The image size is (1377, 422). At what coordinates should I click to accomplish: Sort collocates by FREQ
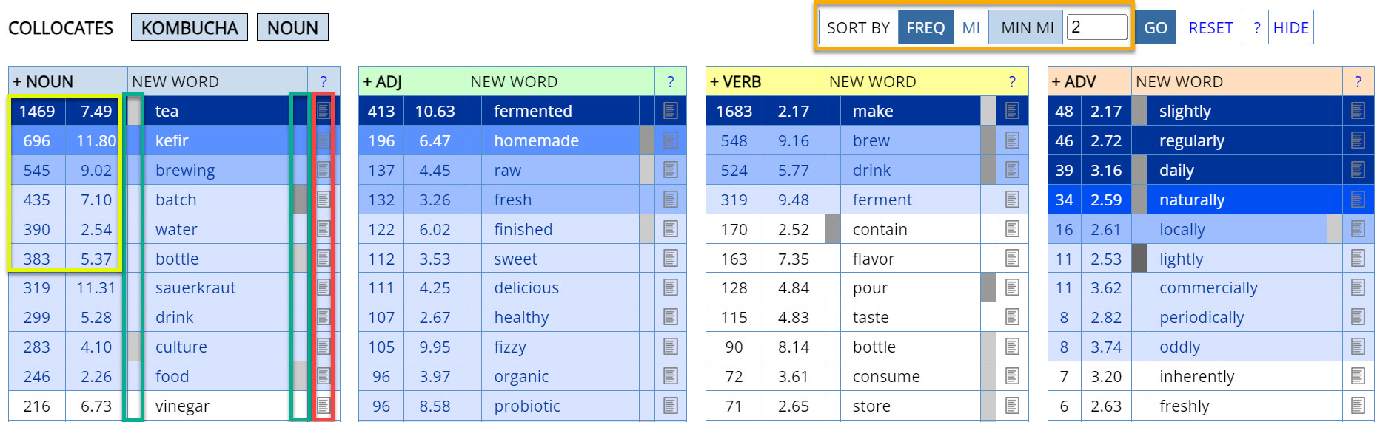pyautogui.click(x=925, y=27)
